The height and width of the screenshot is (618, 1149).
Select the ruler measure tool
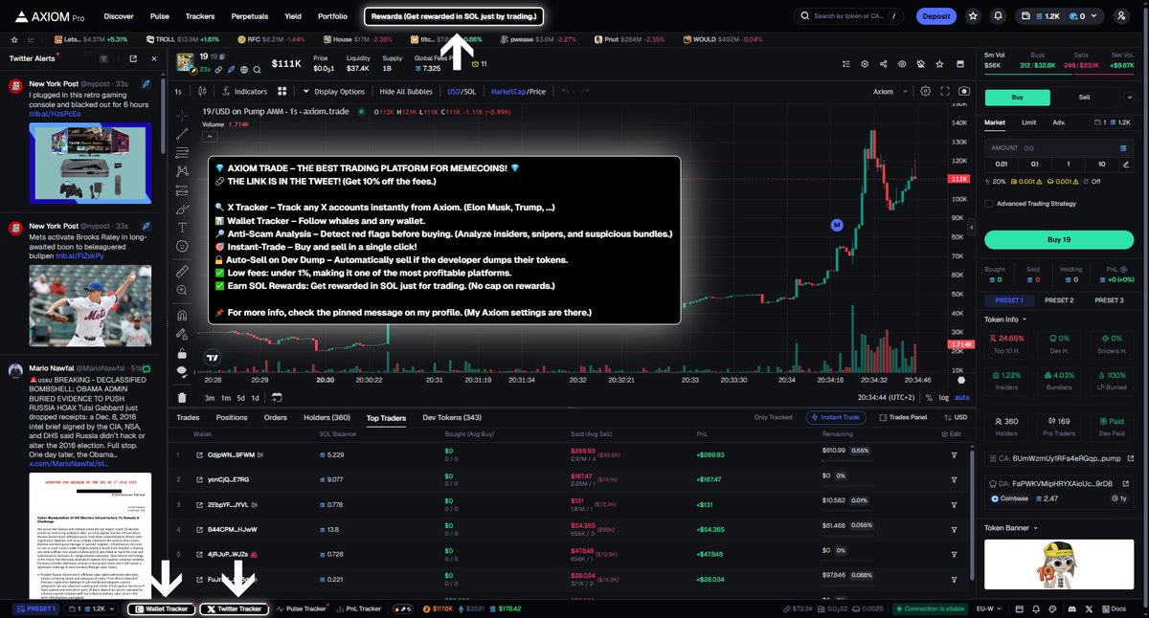pyautogui.click(x=182, y=272)
